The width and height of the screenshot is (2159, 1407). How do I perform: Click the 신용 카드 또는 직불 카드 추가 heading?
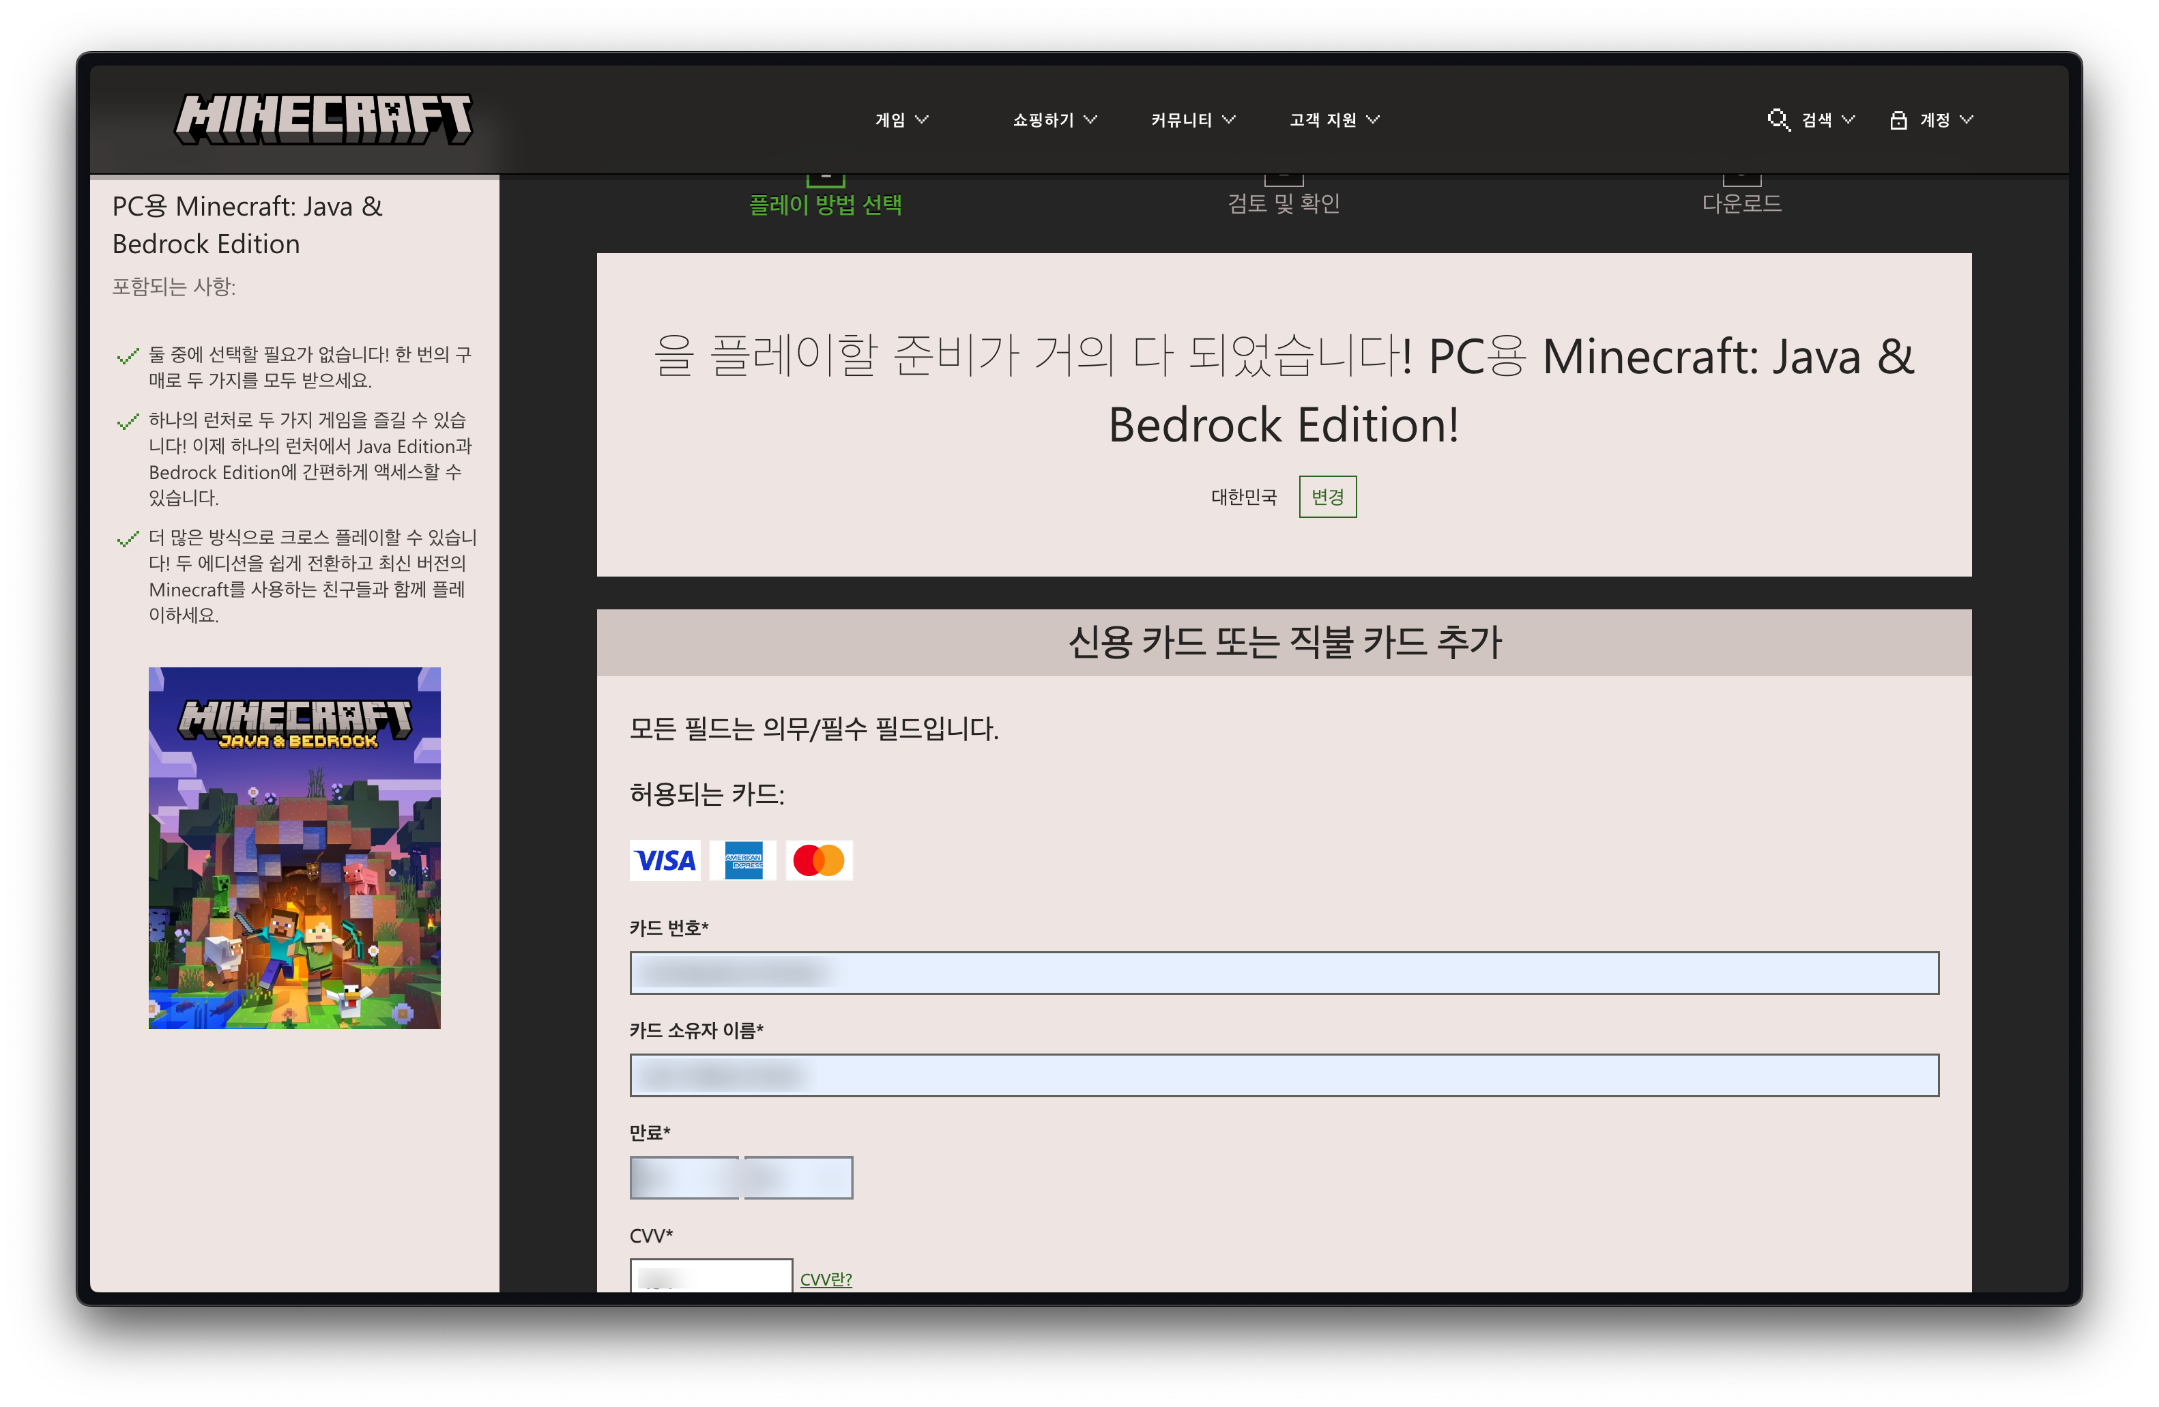(1284, 642)
